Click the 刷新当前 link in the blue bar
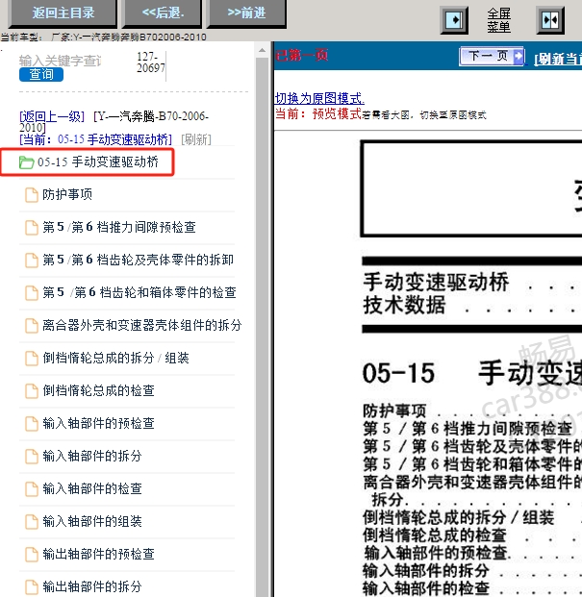This screenshot has height=597, width=582. coord(558,59)
